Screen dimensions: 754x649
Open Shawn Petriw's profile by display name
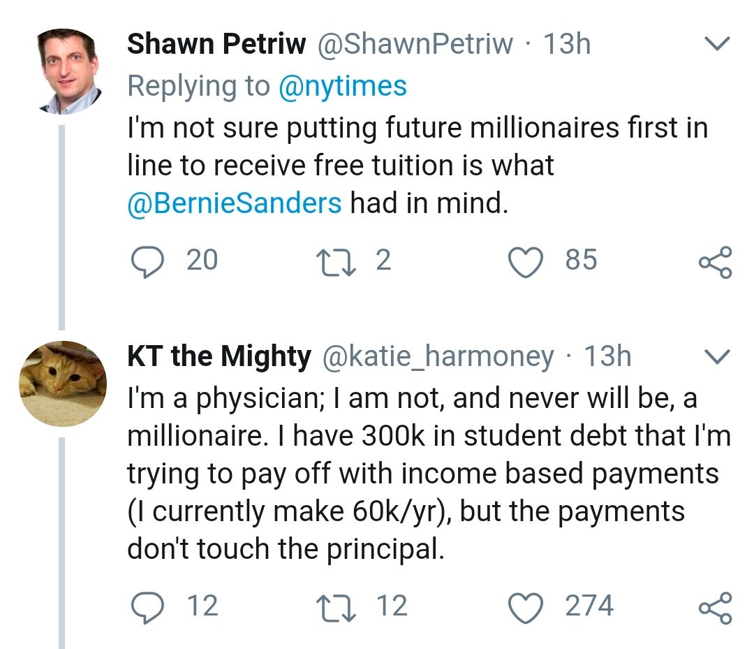tap(216, 45)
